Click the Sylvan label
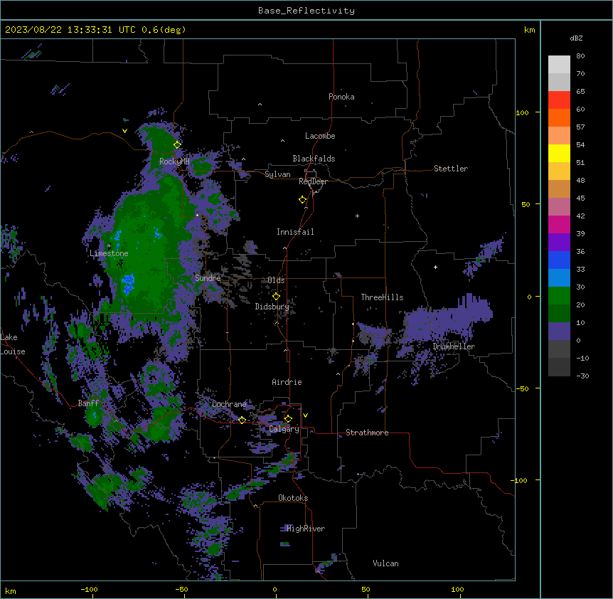 [277, 174]
